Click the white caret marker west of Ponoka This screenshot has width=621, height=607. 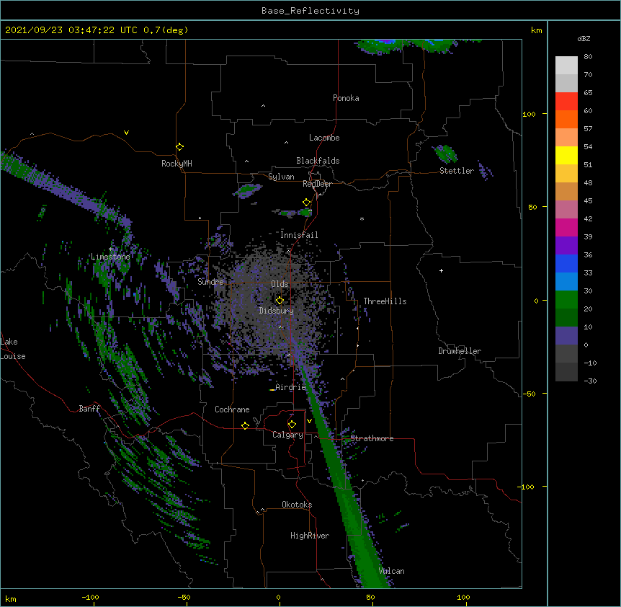pos(264,106)
